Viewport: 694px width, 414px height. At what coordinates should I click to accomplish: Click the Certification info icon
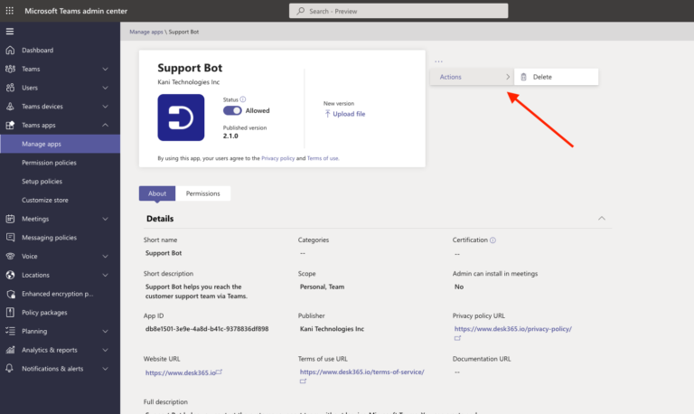coord(492,240)
